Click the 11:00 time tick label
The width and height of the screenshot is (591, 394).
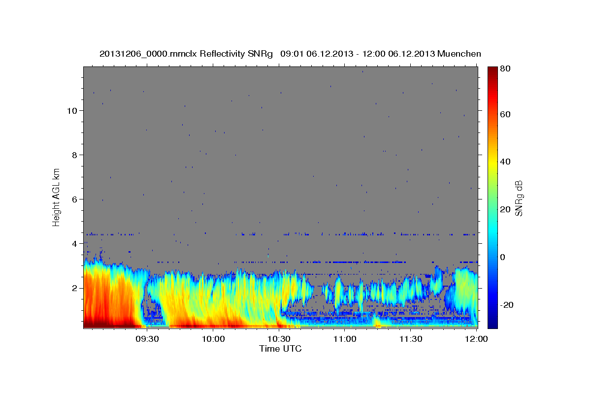345,339
